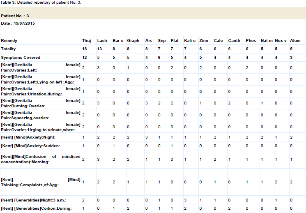Screen dimensions: 306x213
Task: Click the 'Sep' column header
Action: pyautogui.click(x=162, y=41)
